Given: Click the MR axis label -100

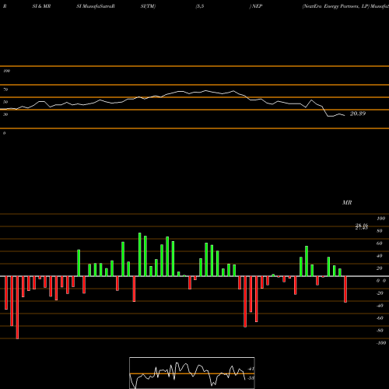Looking at the screenshot, I should (x=381, y=343).
